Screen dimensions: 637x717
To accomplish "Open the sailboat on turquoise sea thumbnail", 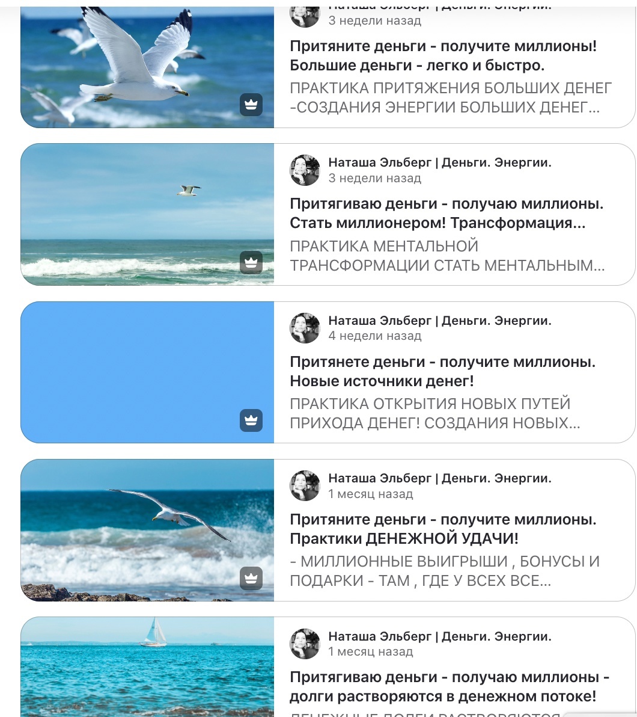I will click(x=147, y=666).
